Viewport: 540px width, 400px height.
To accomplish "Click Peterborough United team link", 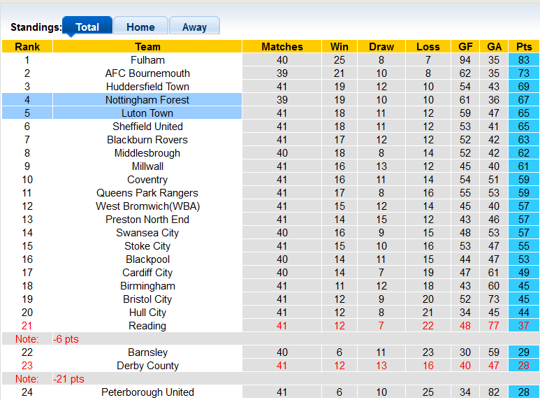I will point(147,392).
